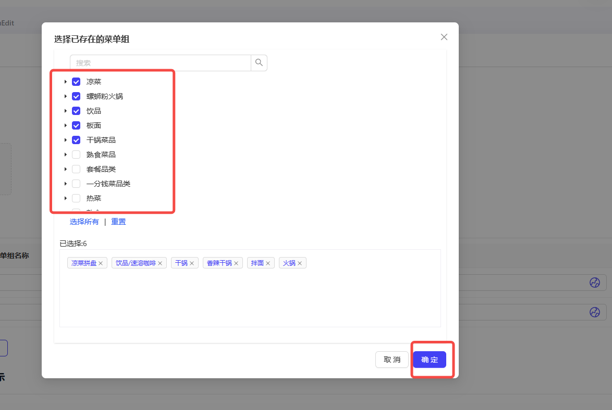Expand the 板面 tree node
The height and width of the screenshot is (410, 612).
66,125
